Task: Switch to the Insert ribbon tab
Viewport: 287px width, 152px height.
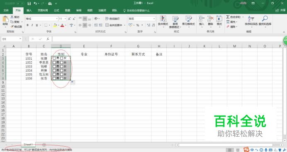Action: (x=29, y=10)
